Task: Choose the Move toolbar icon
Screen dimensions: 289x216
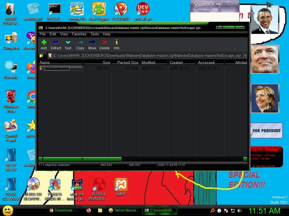Action: [92, 45]
